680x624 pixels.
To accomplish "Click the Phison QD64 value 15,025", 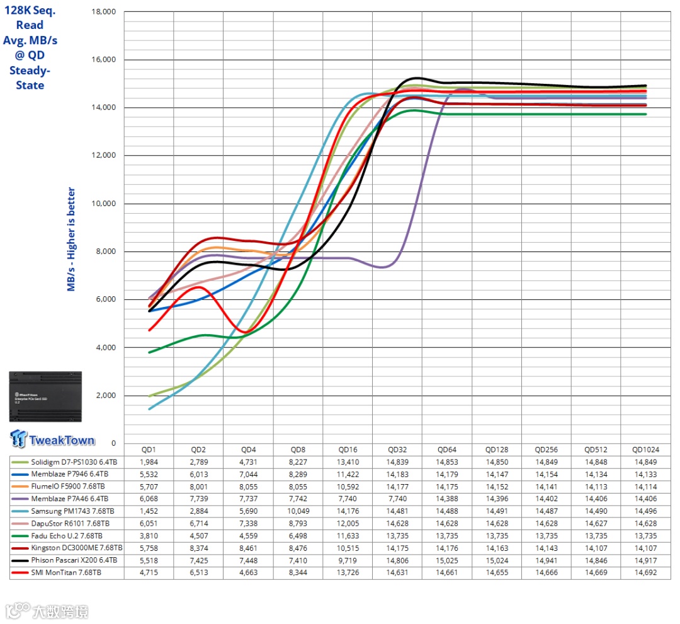I will [x=446, y=560].
